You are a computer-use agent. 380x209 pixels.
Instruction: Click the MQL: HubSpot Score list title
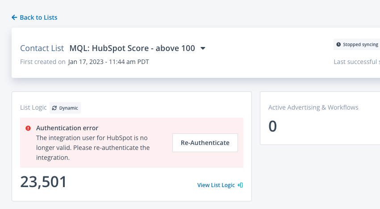point(132,48)
